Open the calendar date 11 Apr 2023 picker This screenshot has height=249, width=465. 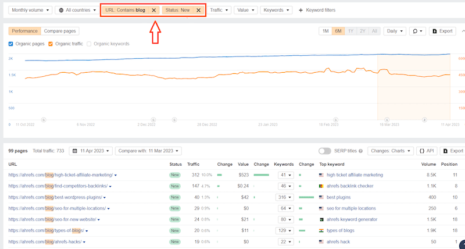(91, 151)
